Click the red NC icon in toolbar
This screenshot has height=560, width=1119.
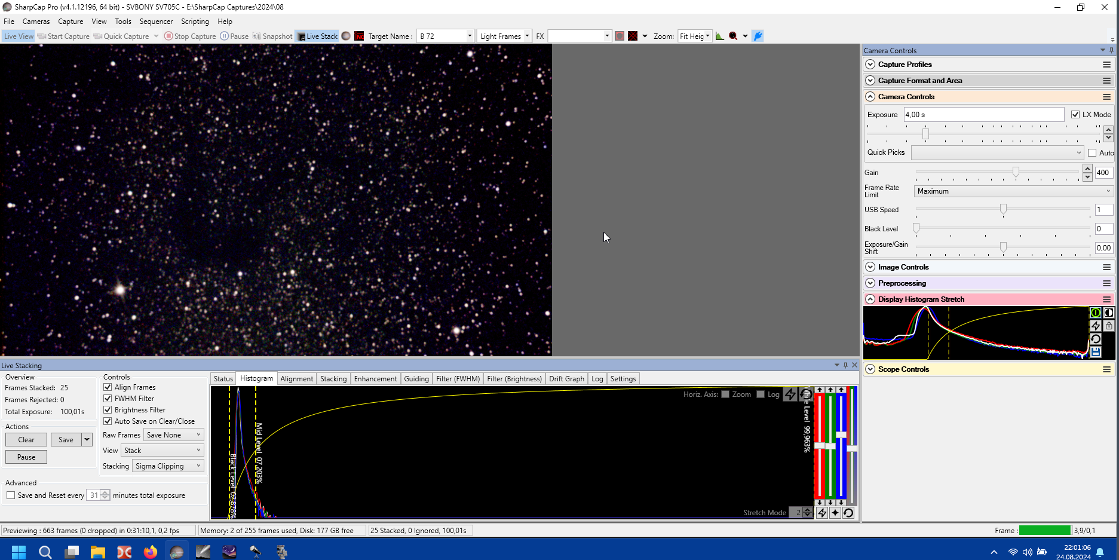coord(359,36)
